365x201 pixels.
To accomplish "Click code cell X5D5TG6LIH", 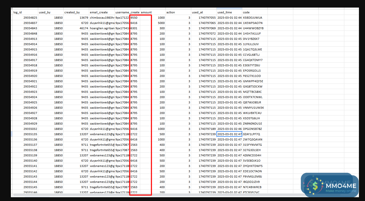I will point(255,118).
